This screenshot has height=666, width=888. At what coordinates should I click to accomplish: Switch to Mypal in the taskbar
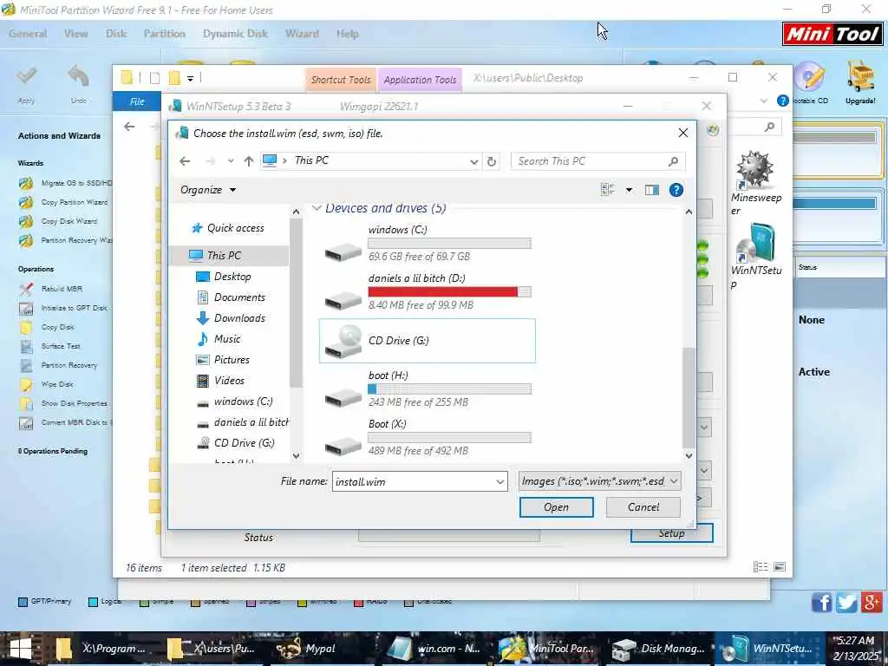[309, 649]
